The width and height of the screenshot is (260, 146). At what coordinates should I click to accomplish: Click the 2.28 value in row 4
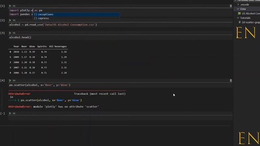64,73
